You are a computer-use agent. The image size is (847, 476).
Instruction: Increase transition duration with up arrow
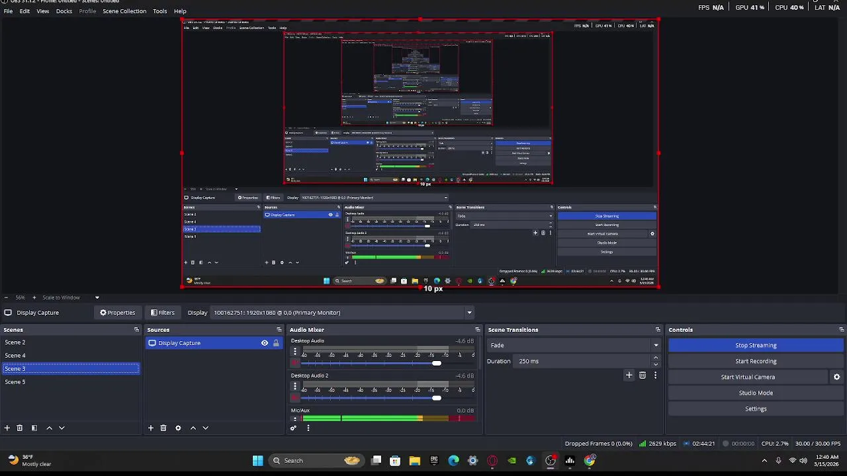(x=656, y=358)
